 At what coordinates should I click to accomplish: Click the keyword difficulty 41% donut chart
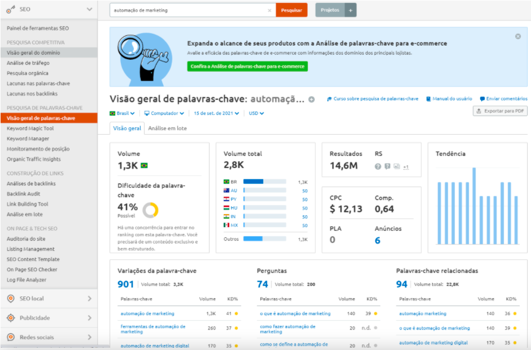pyautogui.click(x=150, y=210)
